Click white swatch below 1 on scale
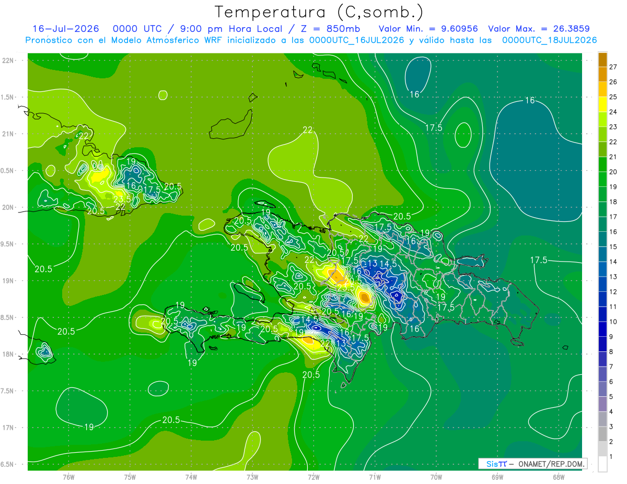Image resolution: width=627 pixels, height=484 pixels. pyautogui.click(x=603, y=464)
